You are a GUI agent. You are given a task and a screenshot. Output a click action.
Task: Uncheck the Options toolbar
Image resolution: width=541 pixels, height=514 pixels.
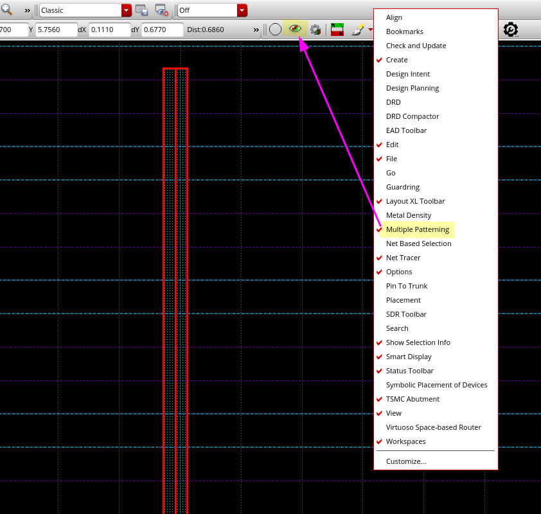click(x=399, y=272)
